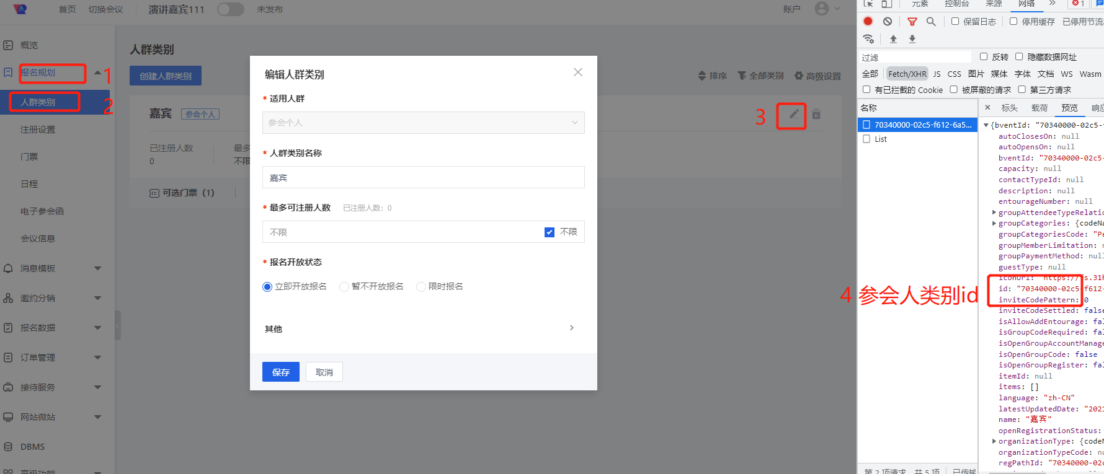Expand the groupCategories JSON node
1104x474 pixels.
point(994,223)
